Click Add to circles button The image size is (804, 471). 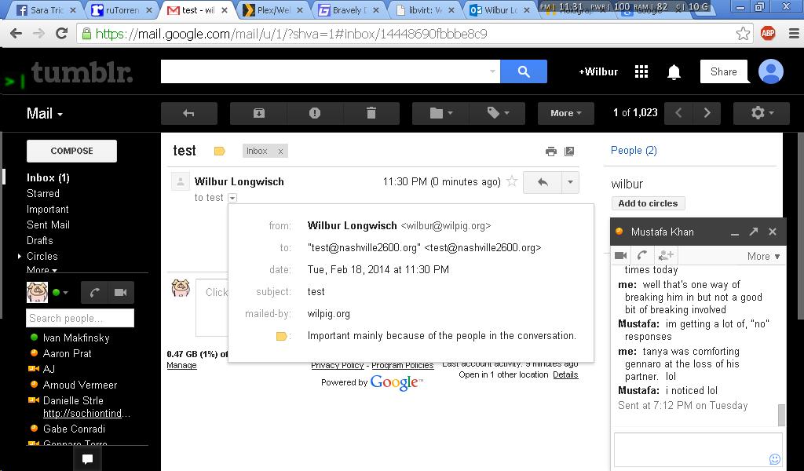click(x=648, y=203)
